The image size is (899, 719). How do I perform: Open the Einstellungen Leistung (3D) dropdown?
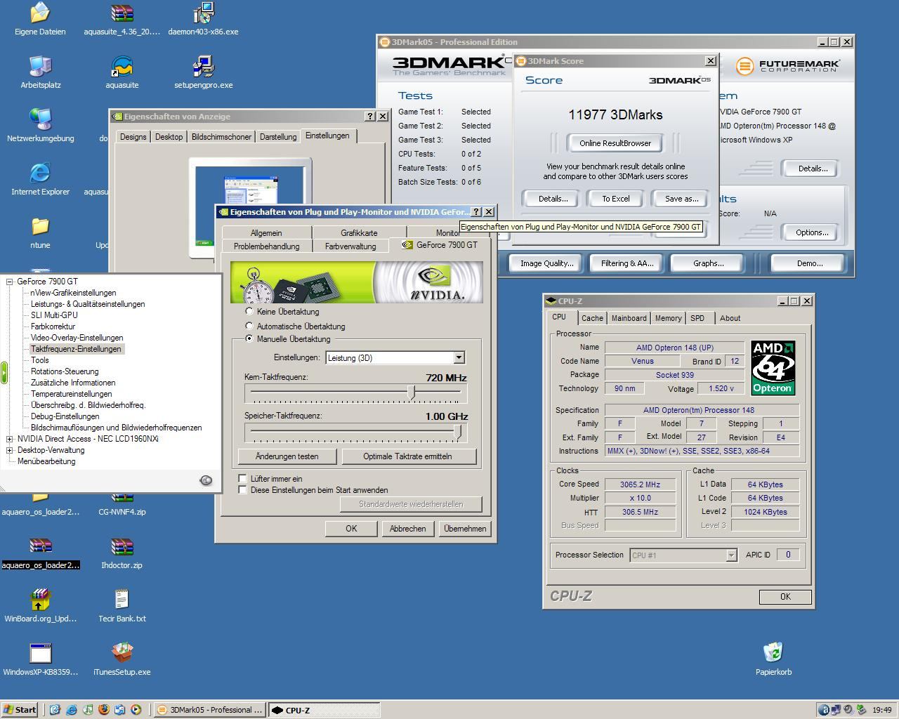[395, 357]
